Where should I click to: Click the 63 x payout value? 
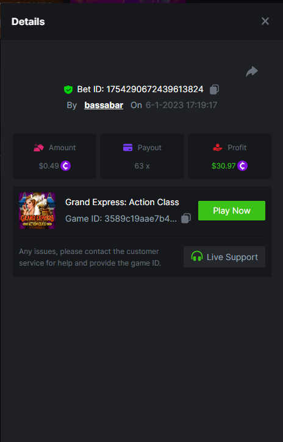(x=142, y=166)
